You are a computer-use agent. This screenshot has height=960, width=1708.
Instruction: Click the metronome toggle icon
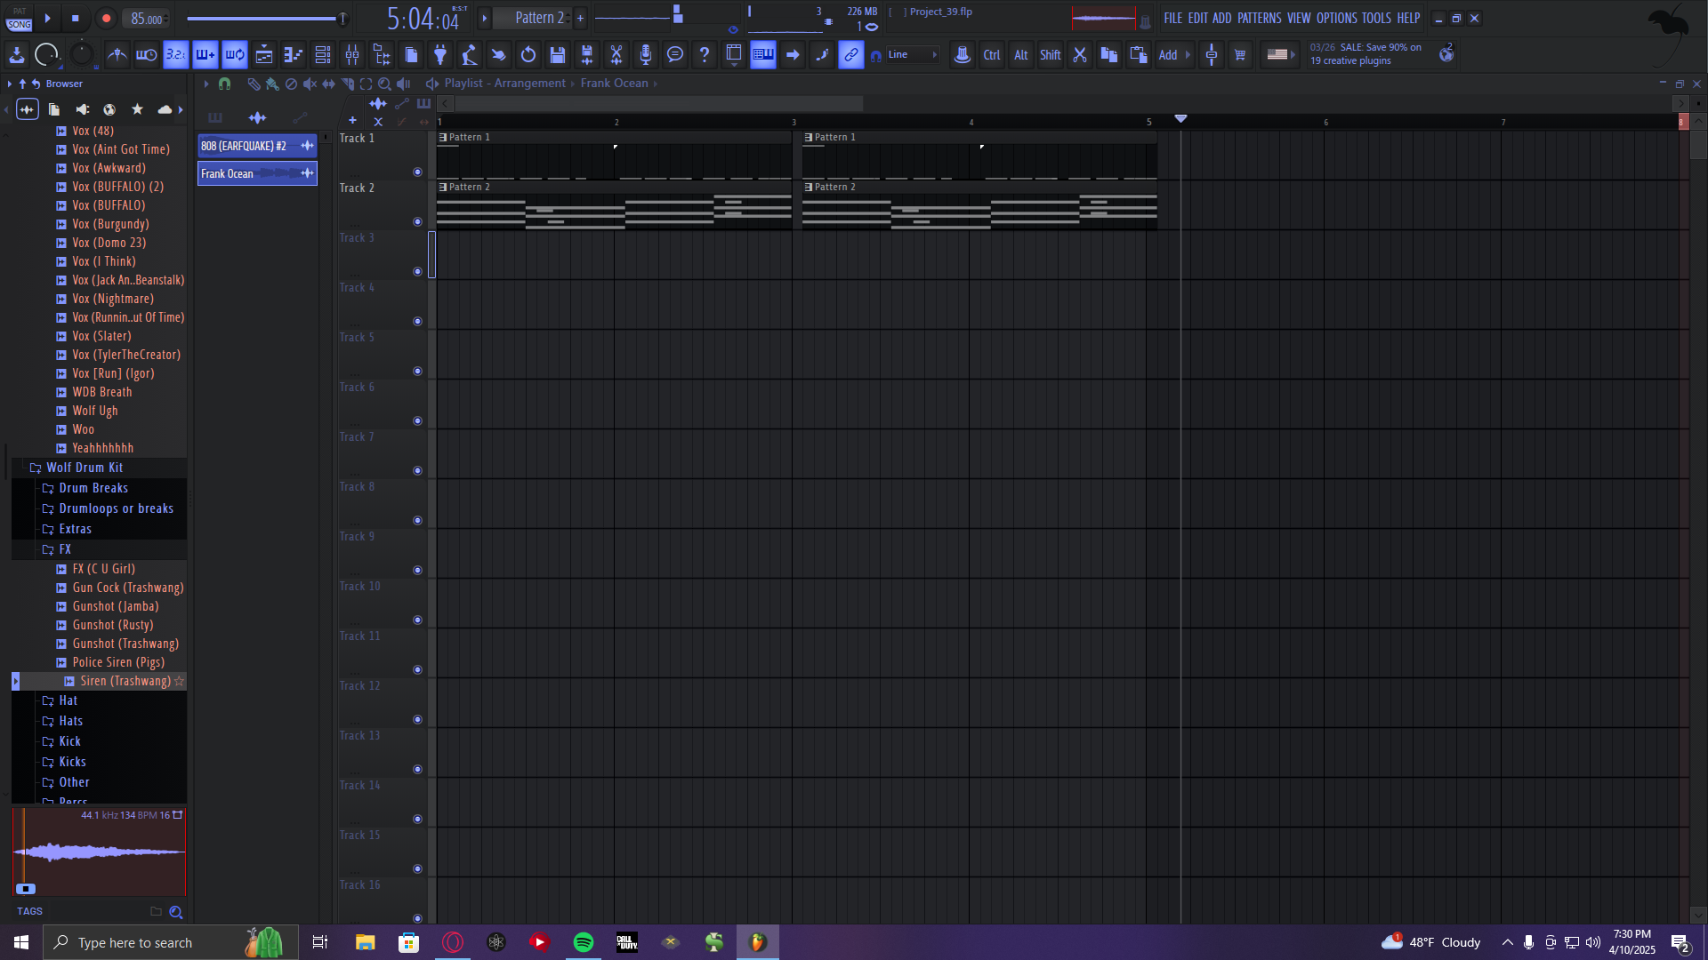click(x=117, y=55)
